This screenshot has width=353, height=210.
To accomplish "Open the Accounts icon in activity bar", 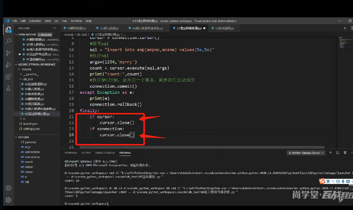I will pos(8,188).
